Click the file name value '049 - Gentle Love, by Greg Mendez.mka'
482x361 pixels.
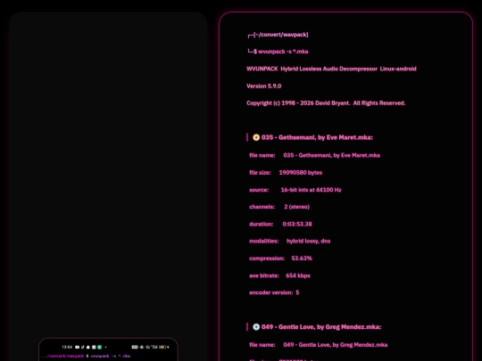click(336, 345)
